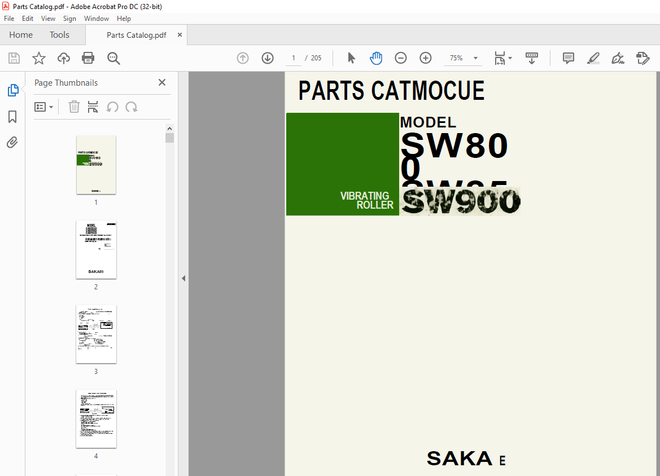Open the zoom level dropdown arrow
Image resolution: width=660 pixels, height=476 pixels.
(x=475, y=58)
